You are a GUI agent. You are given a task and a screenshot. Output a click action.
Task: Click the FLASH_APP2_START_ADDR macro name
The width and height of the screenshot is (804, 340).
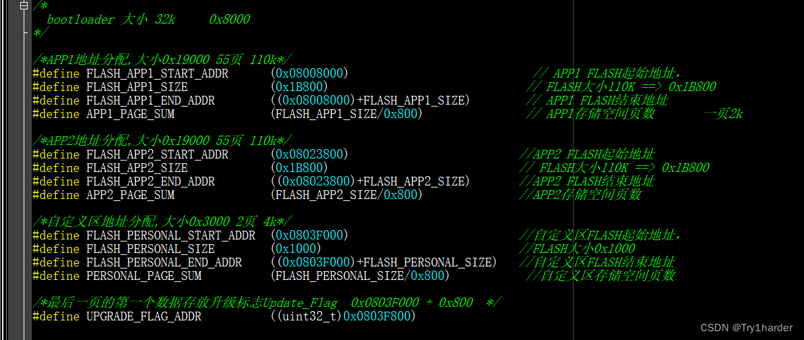click(x=157, y=154)
